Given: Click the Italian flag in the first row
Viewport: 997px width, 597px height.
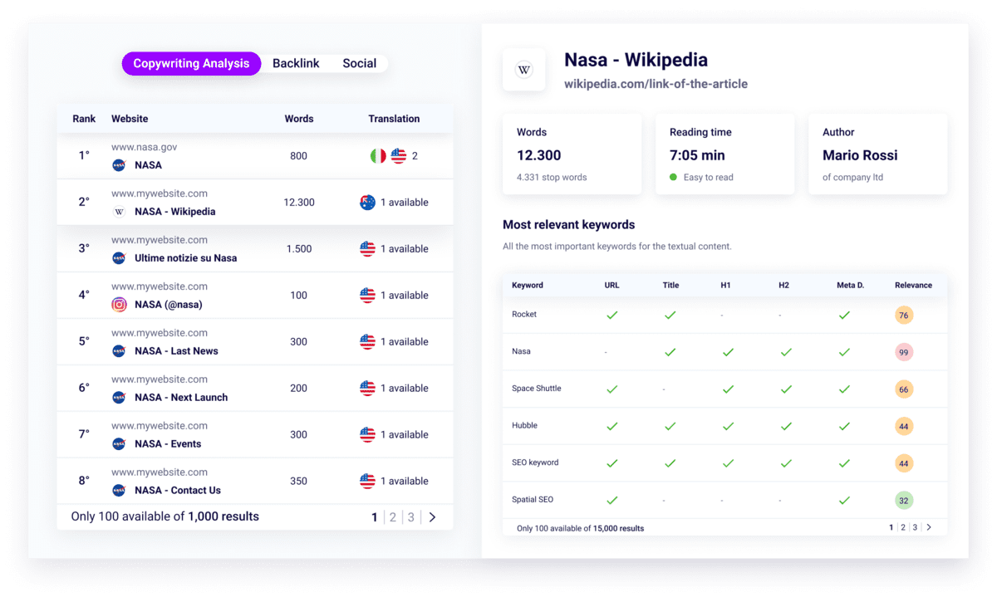Looking at the screenshot, I should pos(378,155).
